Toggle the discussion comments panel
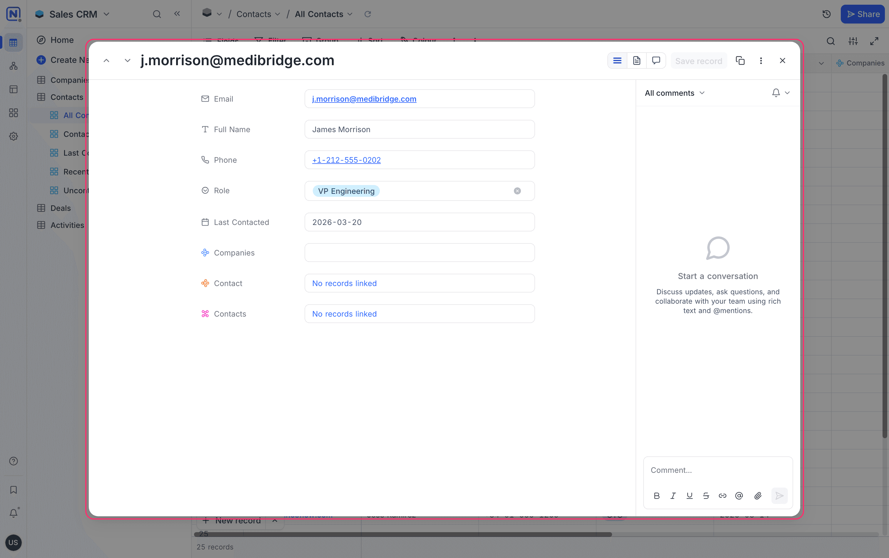This screenshot has width=889, height=558. [656, 60]
